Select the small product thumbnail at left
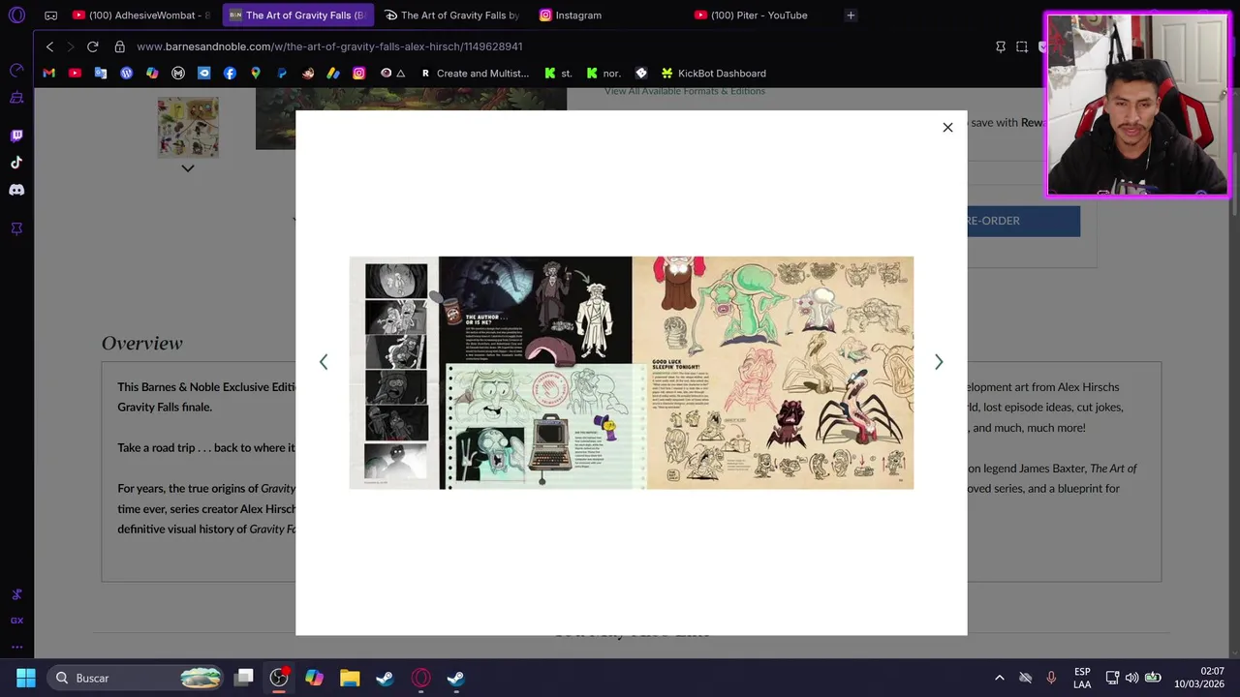The image size is (1240, 697). [188, 127]
